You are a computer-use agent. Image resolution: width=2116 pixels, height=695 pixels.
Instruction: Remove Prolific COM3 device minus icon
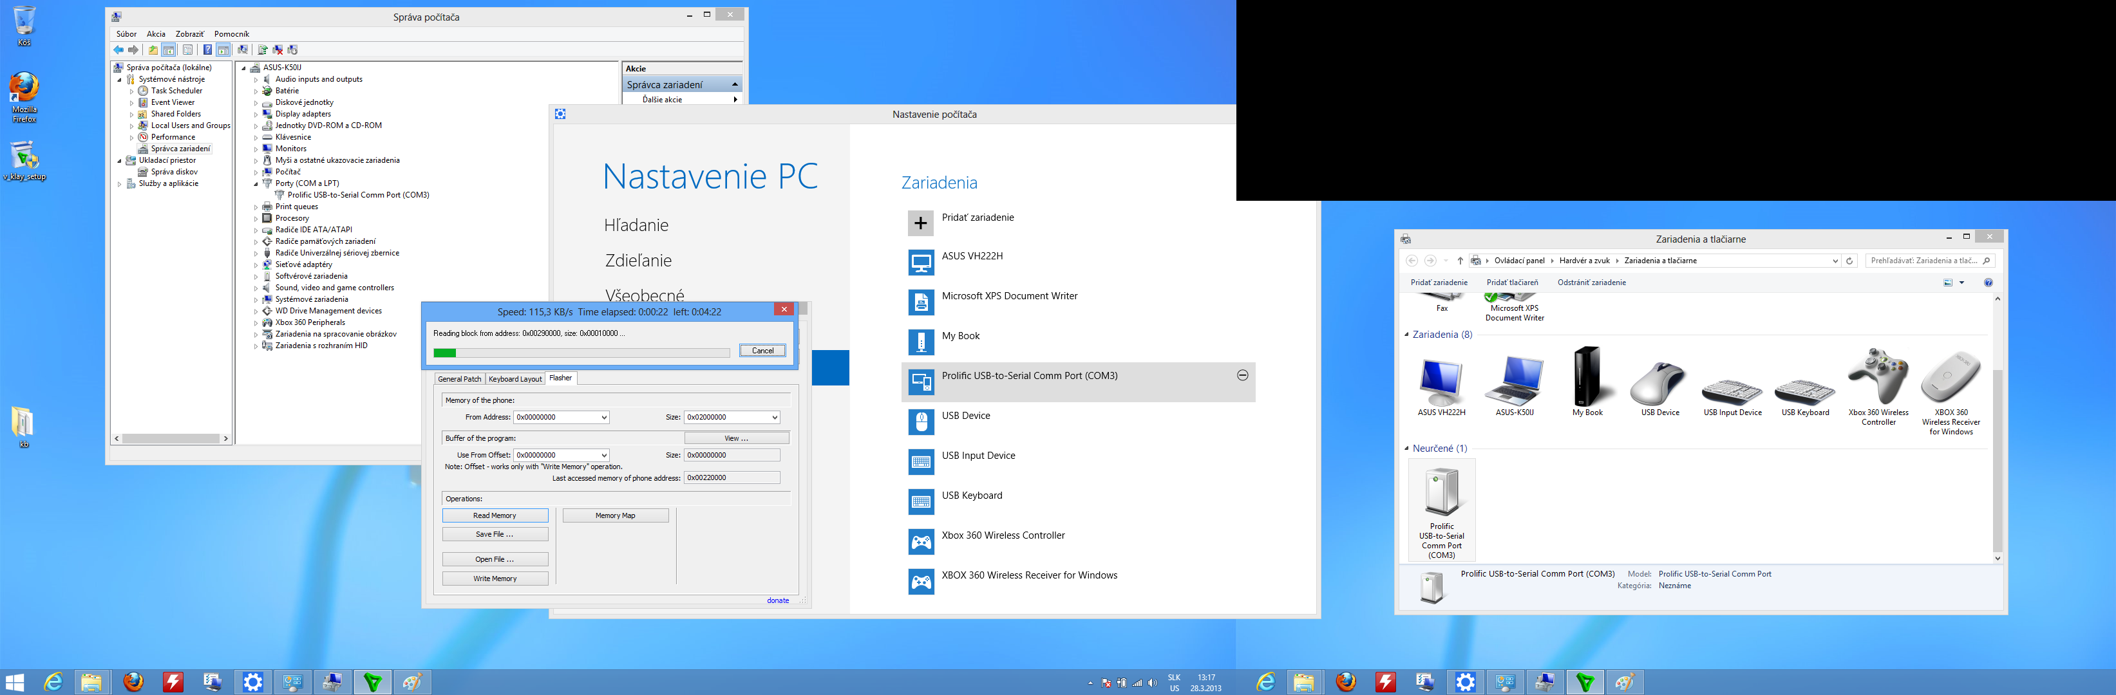pos(1243,375)
